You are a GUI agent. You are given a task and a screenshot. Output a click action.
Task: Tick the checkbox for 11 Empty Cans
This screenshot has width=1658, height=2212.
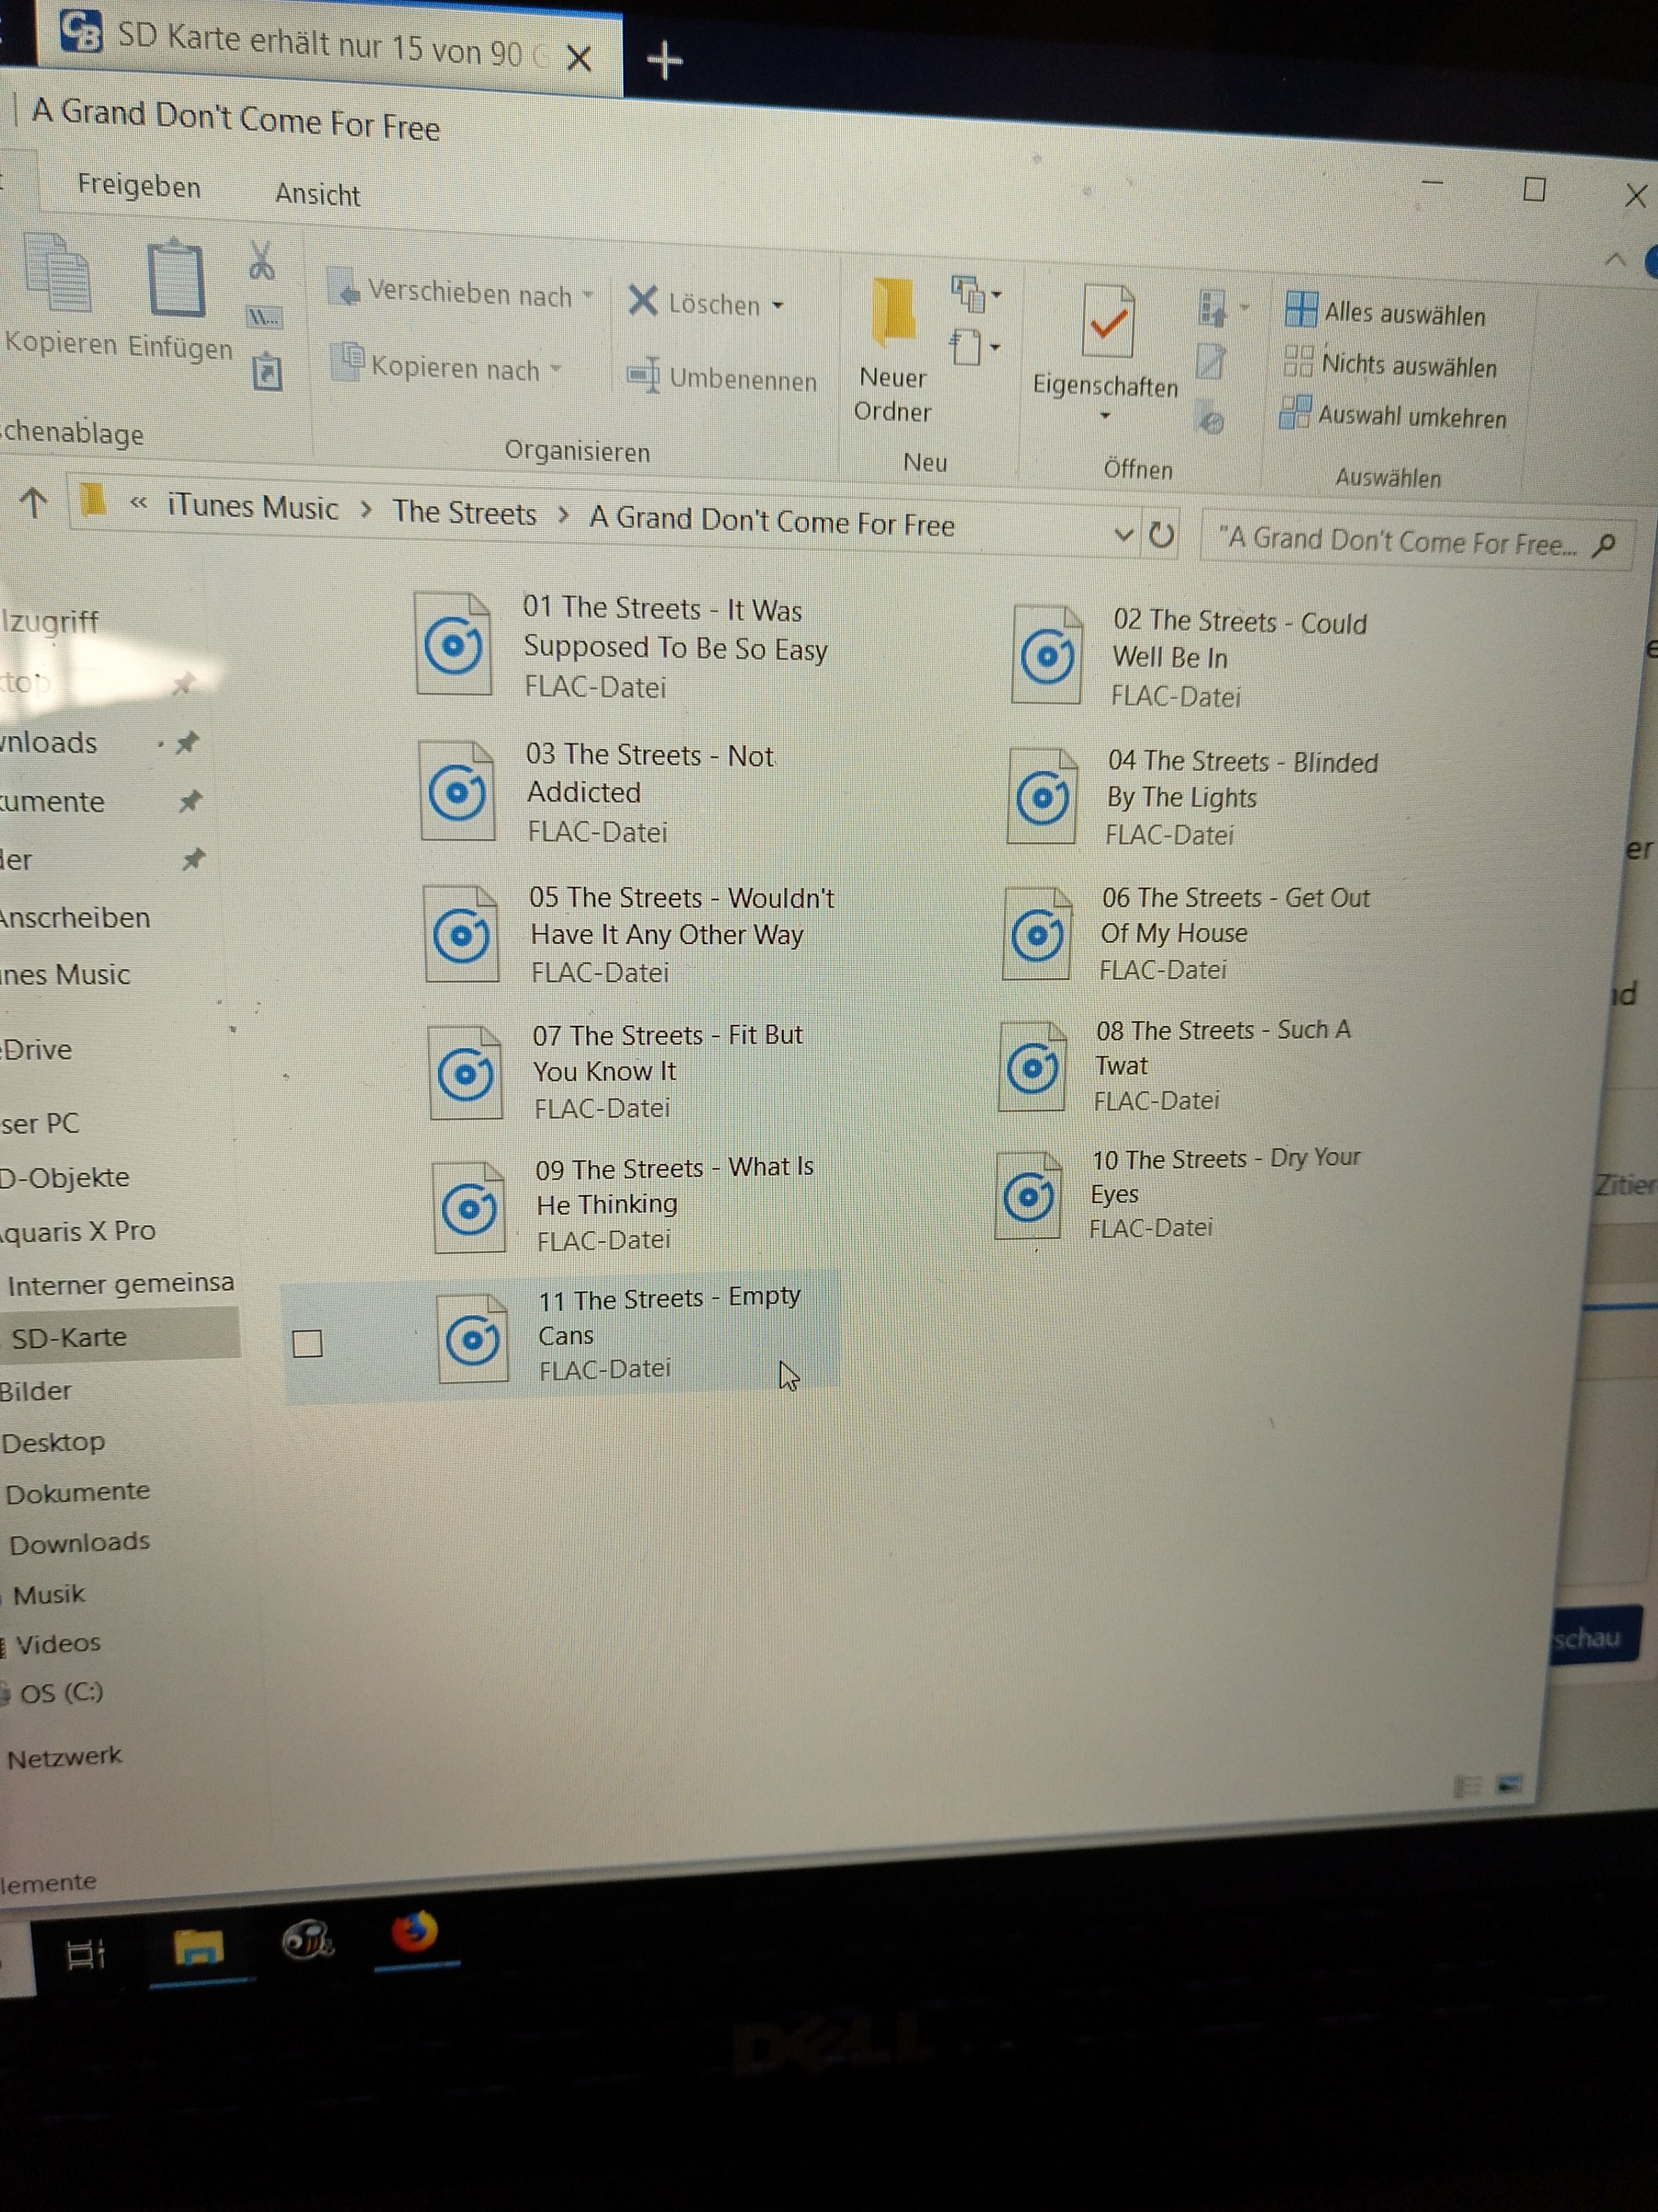point(308,1343)
